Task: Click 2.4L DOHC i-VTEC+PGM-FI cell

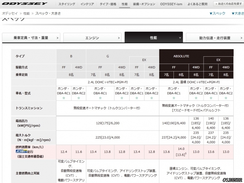Action: click(108, 82)
